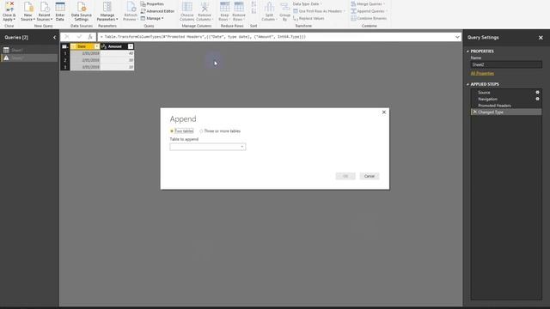The width and height of the screenshot is (550, 309).
Task: Click the Choose Columns icon
Action: [x=187, y=7]
